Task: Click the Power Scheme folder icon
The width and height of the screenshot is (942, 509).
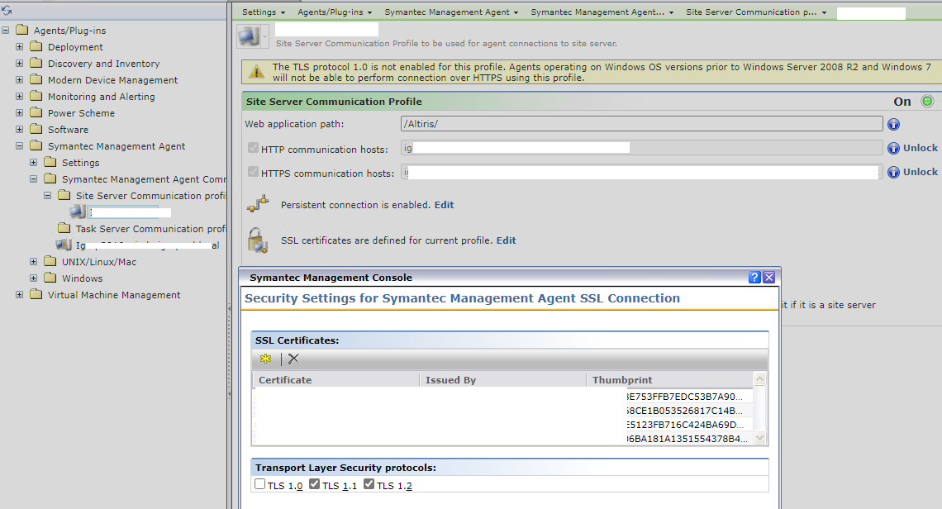Action: click(x=36, y=112)
